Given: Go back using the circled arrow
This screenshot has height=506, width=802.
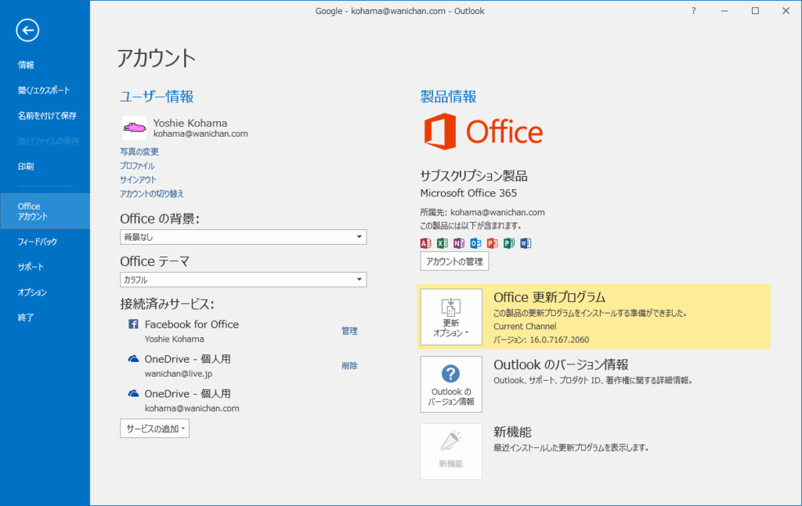Looking at the screenshot, I should tap(27, 31).
